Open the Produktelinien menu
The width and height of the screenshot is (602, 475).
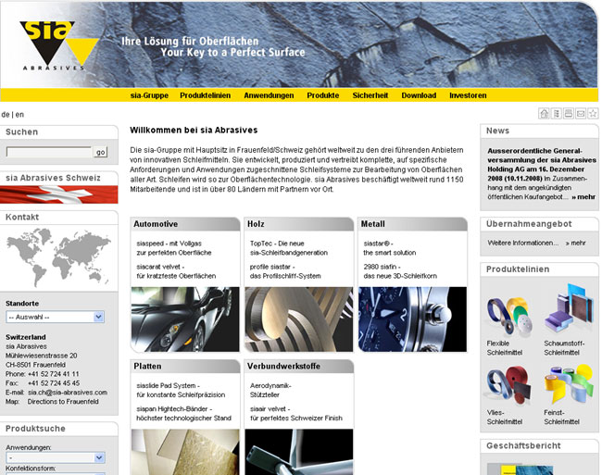coord(206,95)
